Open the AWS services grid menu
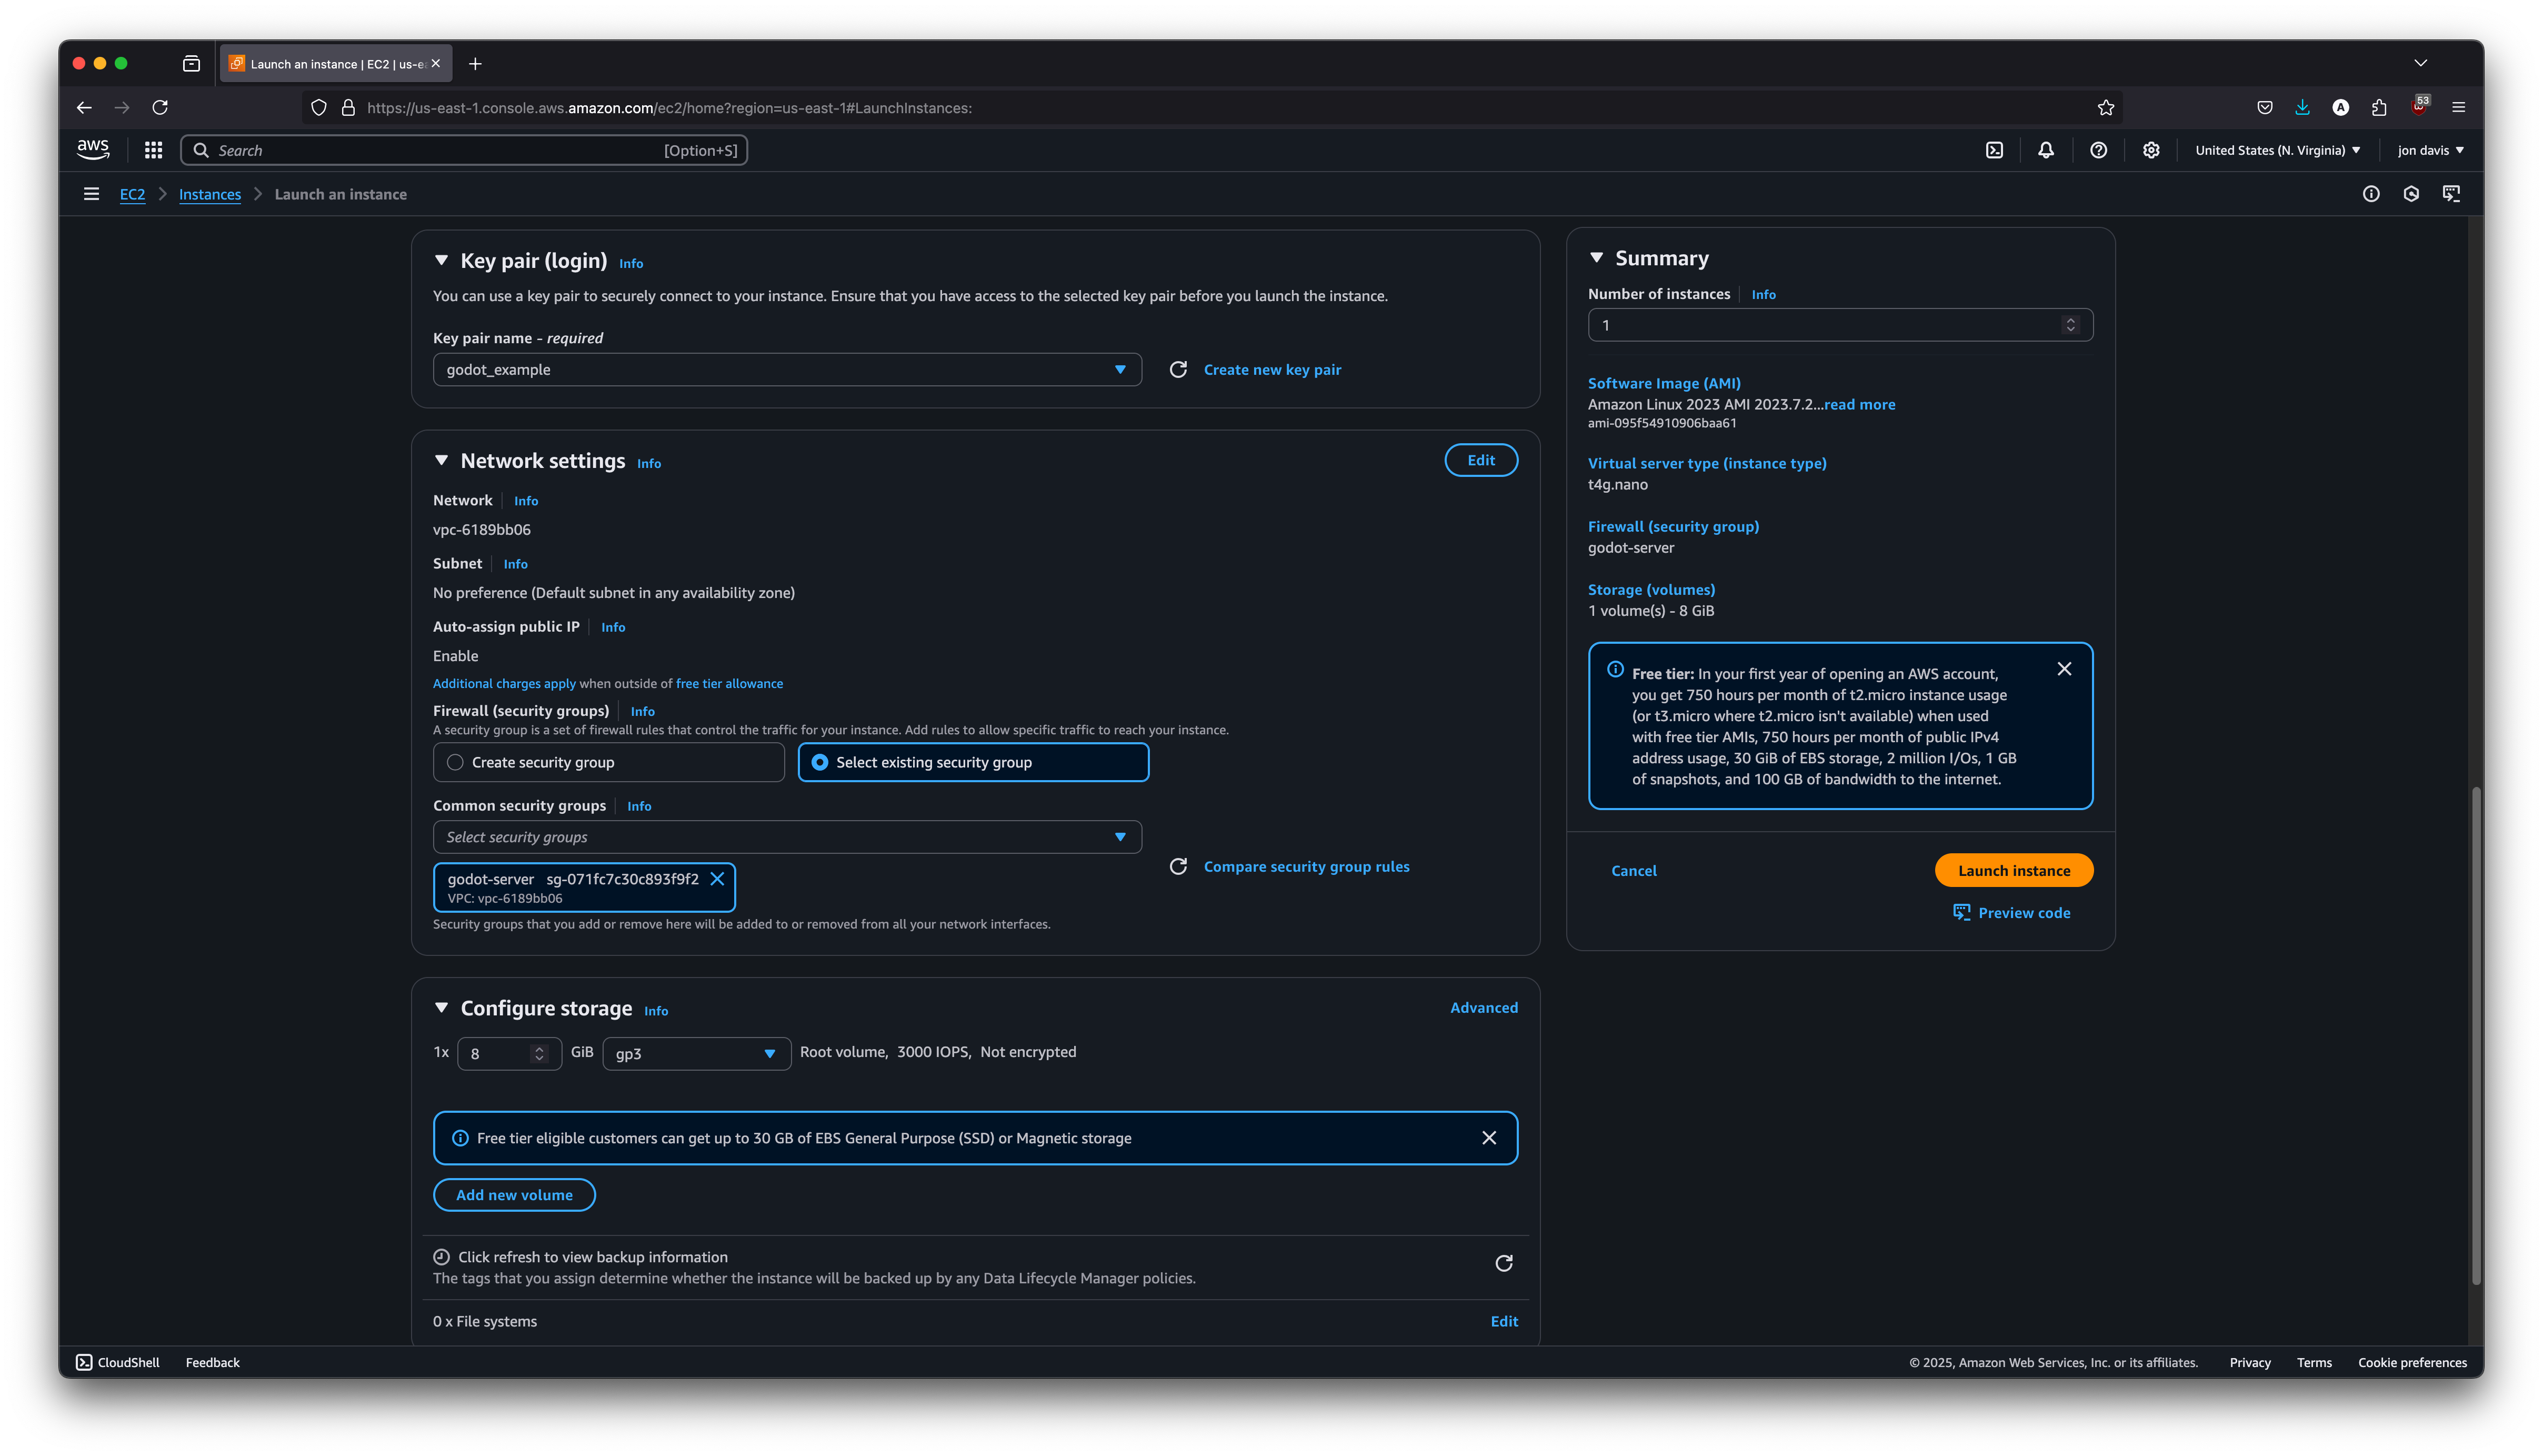Image resolution: width=2543 pixels, height=1456 pixels. (153, 150)
